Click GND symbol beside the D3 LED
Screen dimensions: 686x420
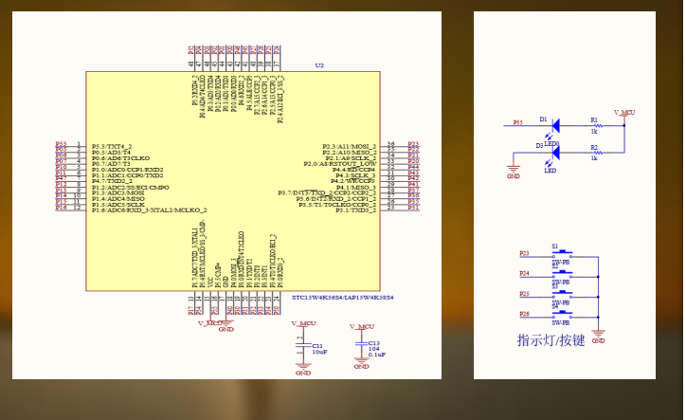pyautogui.click(x=514, y=172)
